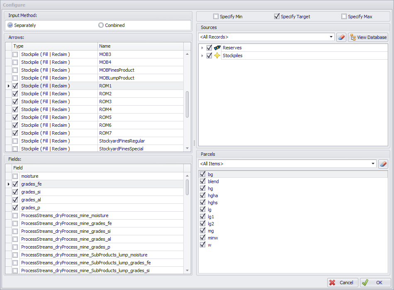Select the Separately input method

[10, 25]
